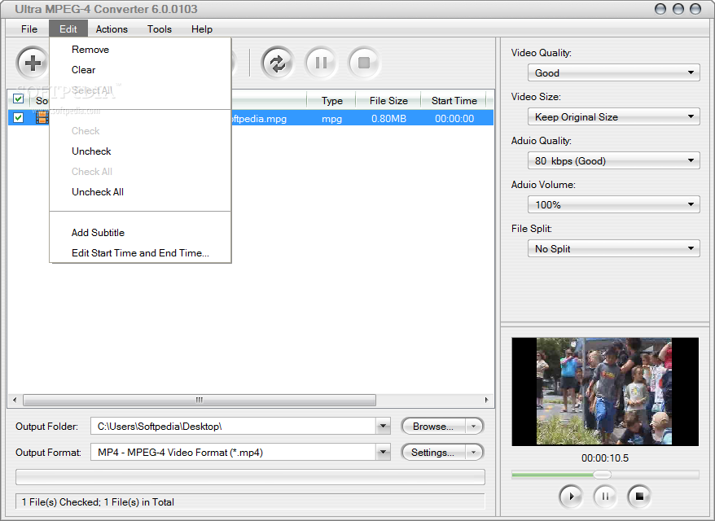Toggle the header select-all checkbox

click(x=18, y=98)
